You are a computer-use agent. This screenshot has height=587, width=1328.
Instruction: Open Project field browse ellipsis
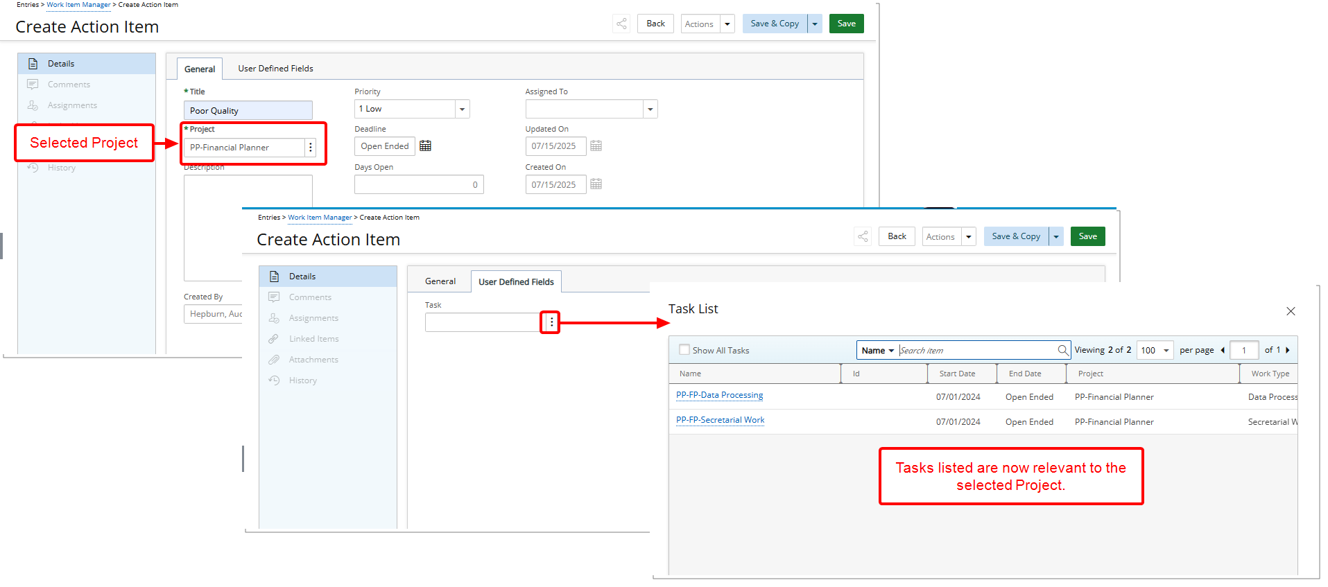coord(310,147)
